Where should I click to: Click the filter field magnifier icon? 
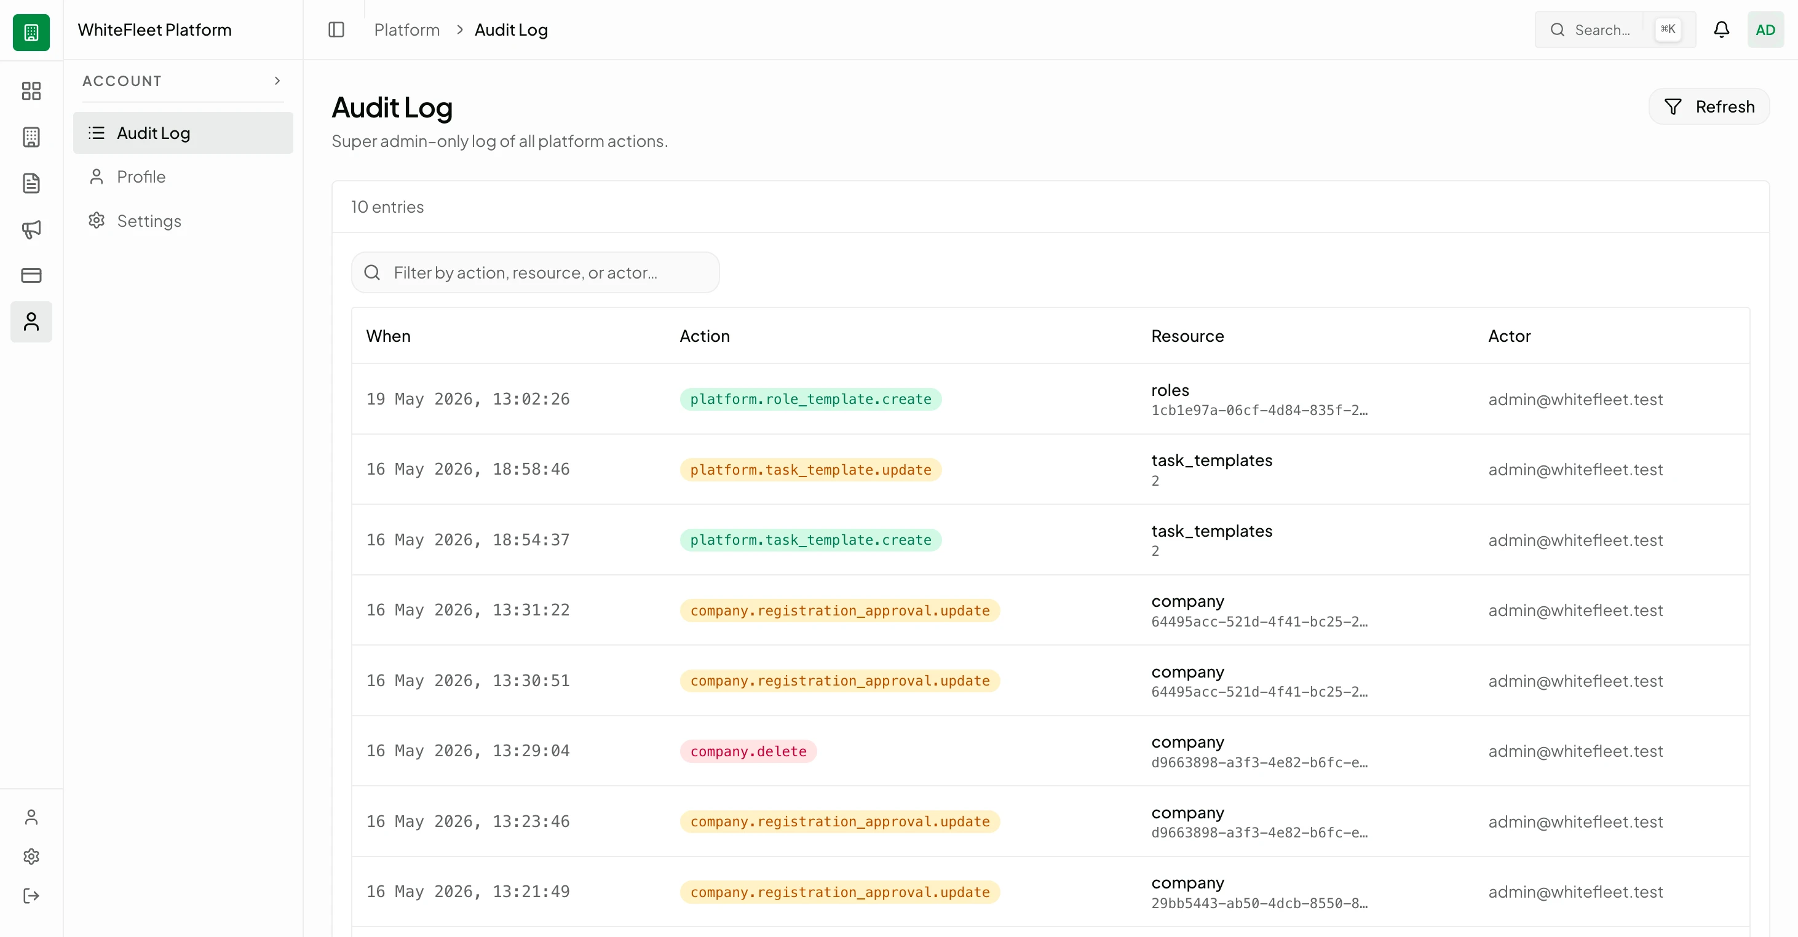tap(372, 273)
